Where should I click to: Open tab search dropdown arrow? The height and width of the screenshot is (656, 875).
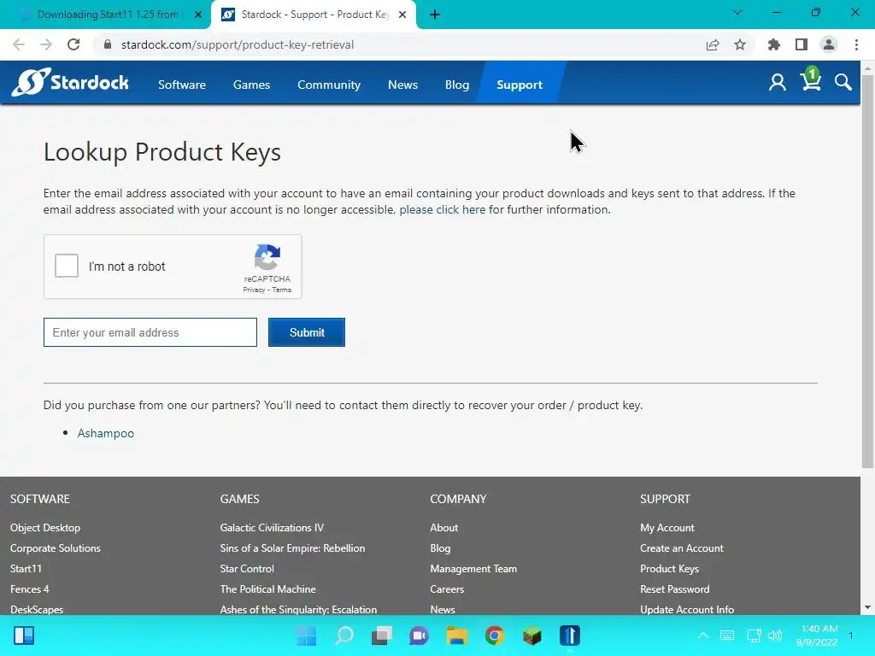pos(737,12)
